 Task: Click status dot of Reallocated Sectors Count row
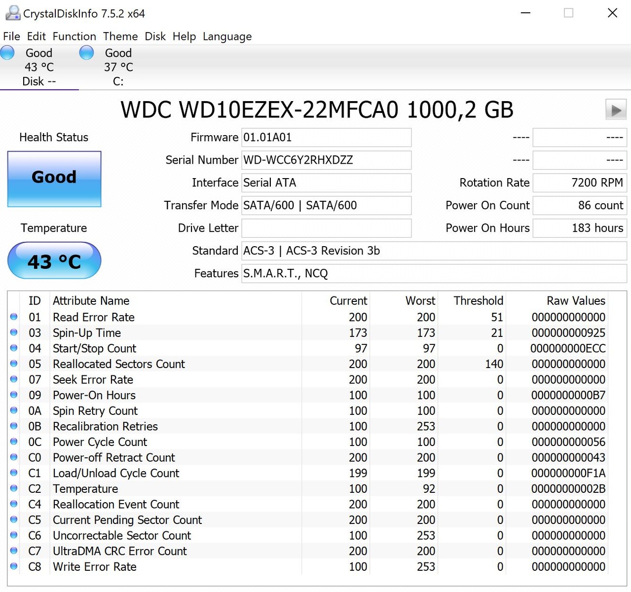(14, 364)
